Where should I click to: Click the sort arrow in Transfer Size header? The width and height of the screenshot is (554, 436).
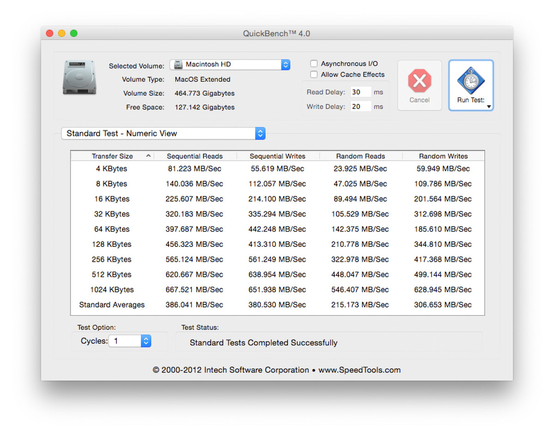[148, 156]
